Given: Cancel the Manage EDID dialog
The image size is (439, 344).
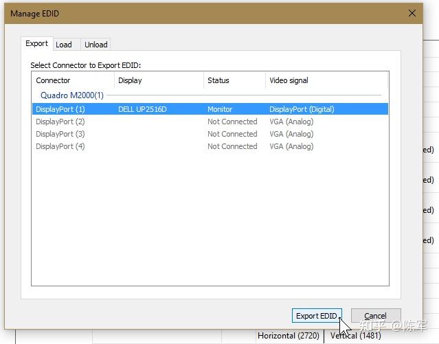Looking at the screenshot, I should (376, 316).
